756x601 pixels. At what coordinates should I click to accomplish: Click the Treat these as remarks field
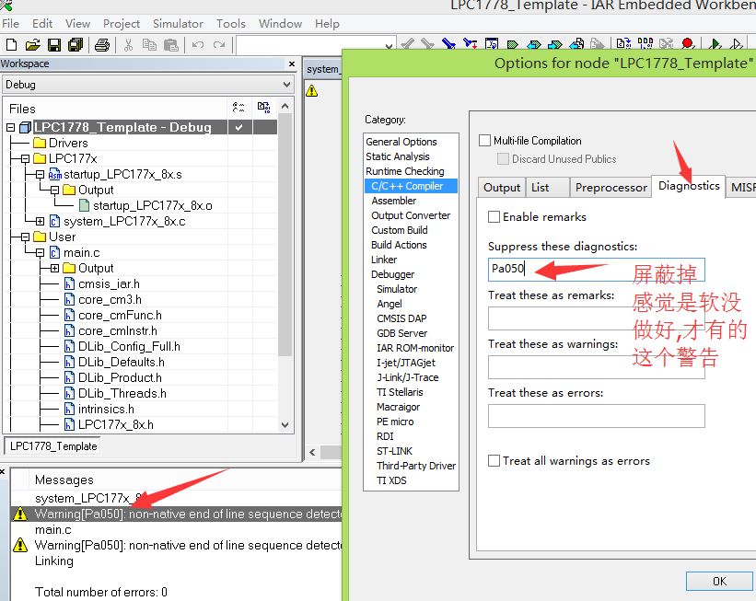coord(597,318)
